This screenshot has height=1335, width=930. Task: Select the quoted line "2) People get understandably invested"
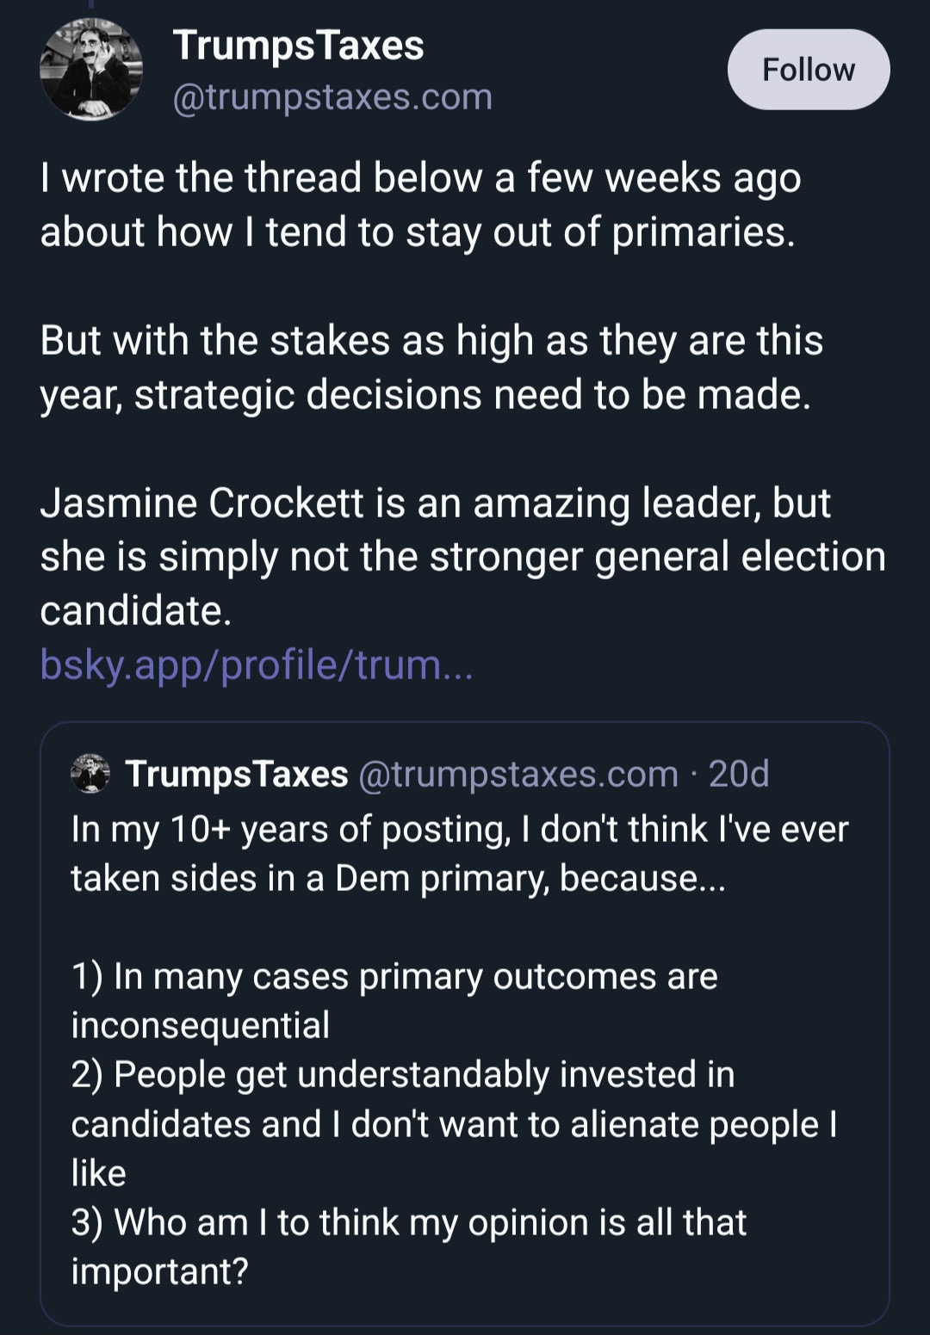[403, 1075]
